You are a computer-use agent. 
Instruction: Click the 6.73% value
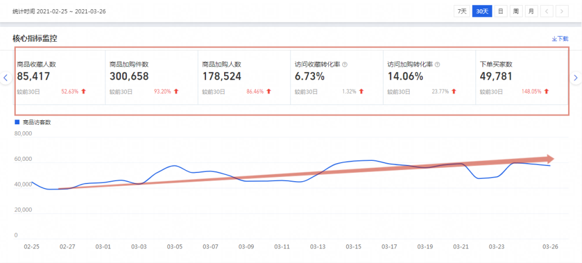(x=310, y=77)
